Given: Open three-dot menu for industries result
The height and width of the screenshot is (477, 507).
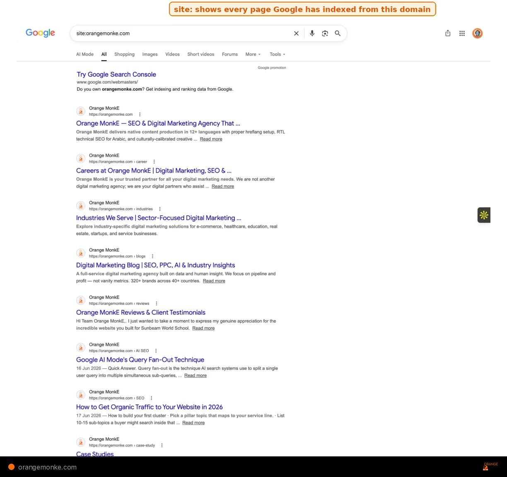Looking at the screenshot, I should (159, 209).
